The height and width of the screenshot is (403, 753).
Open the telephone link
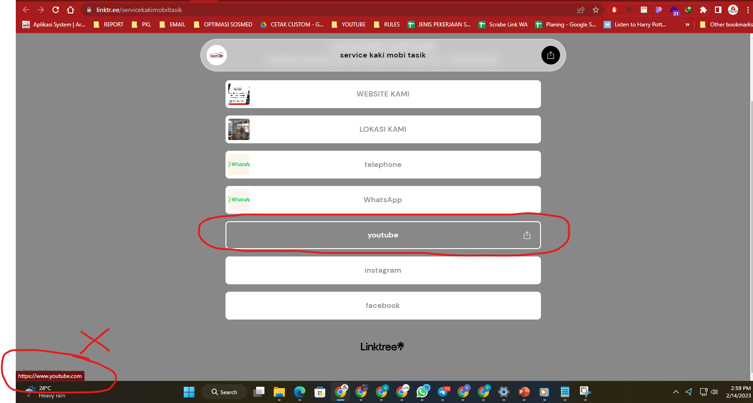[x=383, y=165]
